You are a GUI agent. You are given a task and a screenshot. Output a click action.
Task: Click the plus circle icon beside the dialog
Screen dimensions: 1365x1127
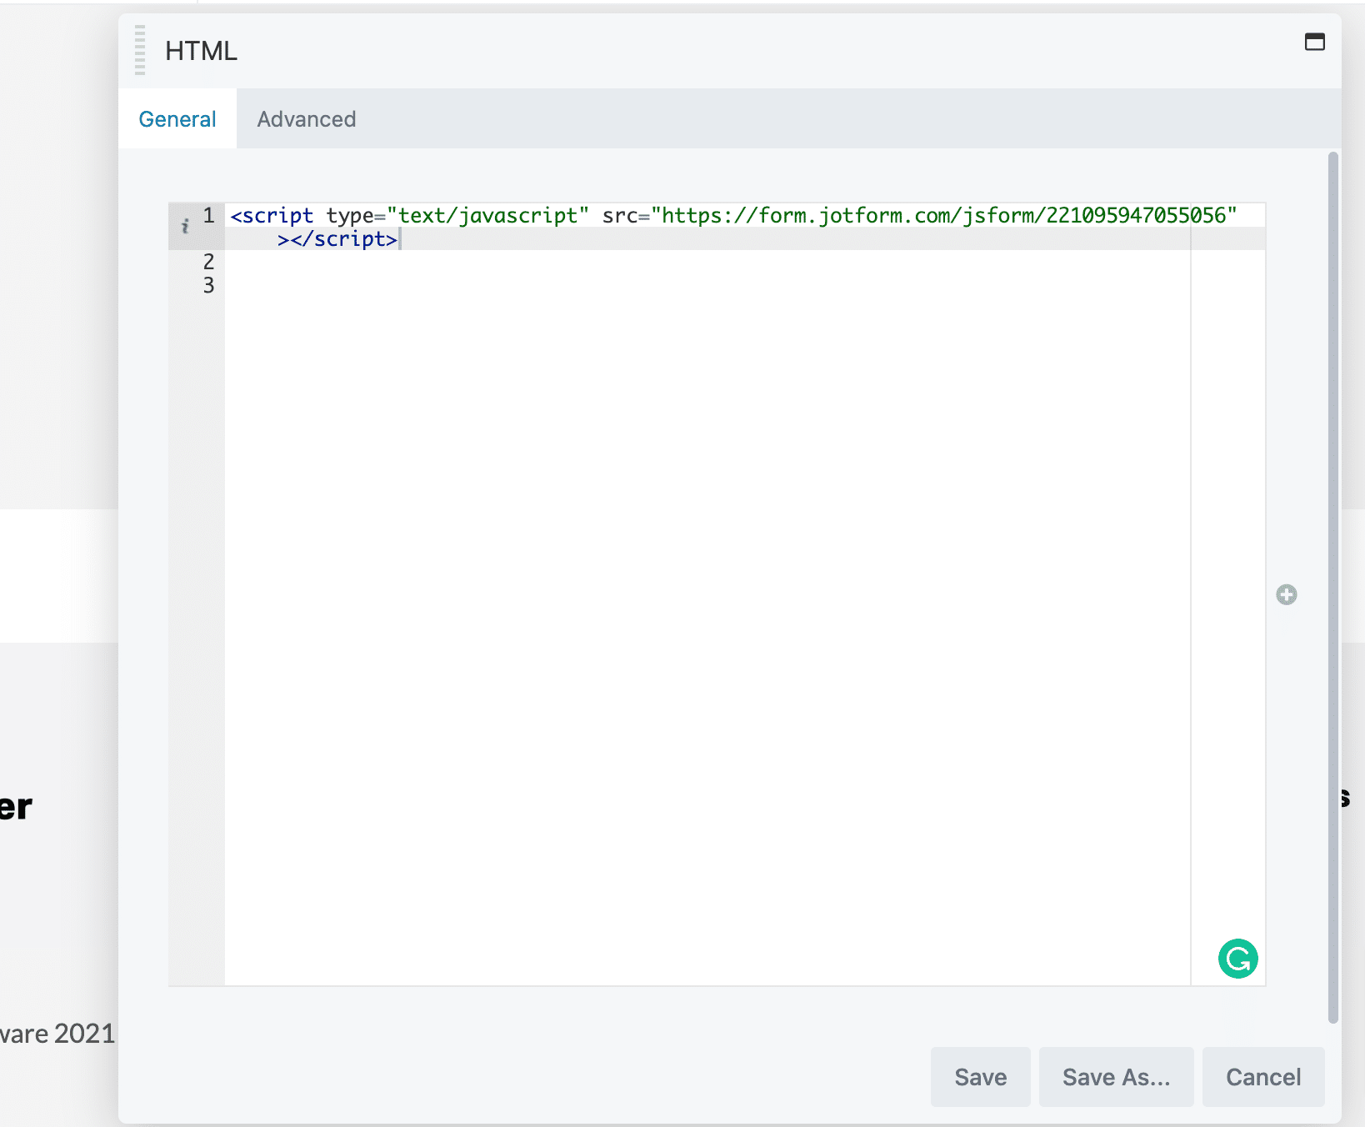point(1287,594)
